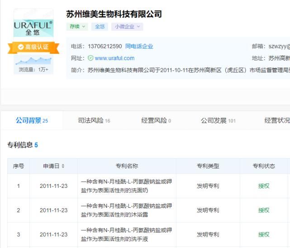The height and width of the screenshot is (248, 290).
Task: Switch to the 经营状况 tab
Action: click(x=277, y=121)
